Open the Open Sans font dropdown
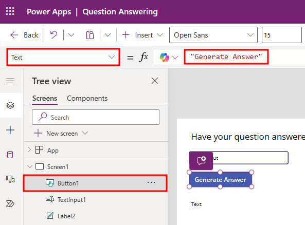The width and height of the screenshot is (305, 225). tap(213, 35)
